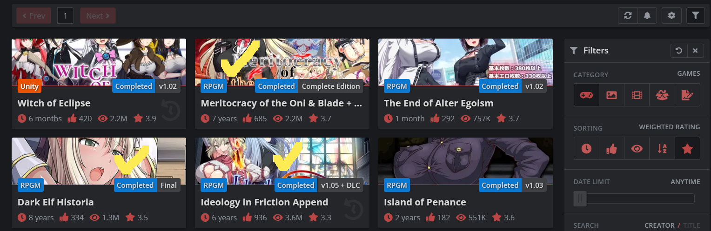Adjust the Date Limit slider handle
The image size is (711, 231).
pyautogui.click(x=580, y=199)
